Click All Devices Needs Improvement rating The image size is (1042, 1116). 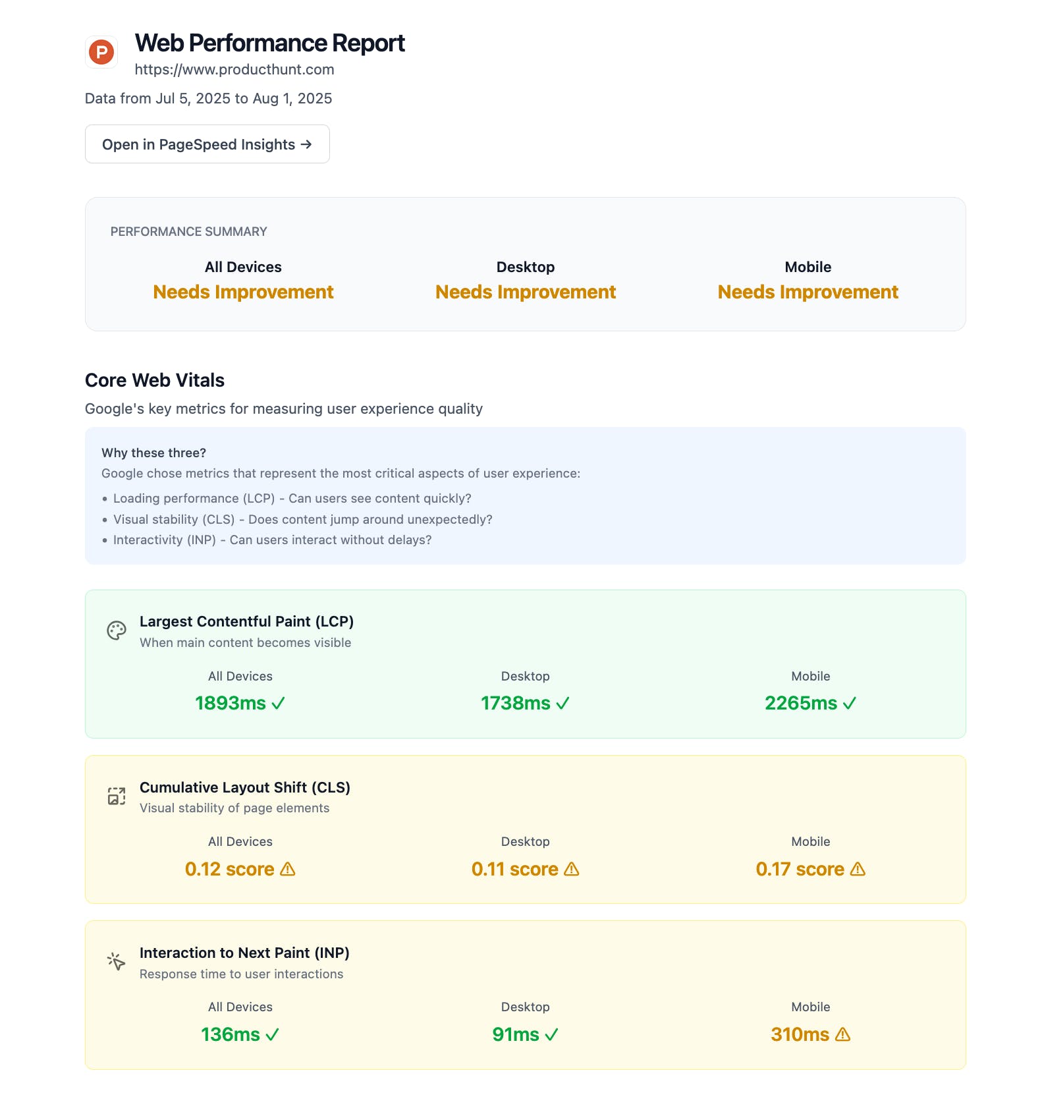[243, 292]
